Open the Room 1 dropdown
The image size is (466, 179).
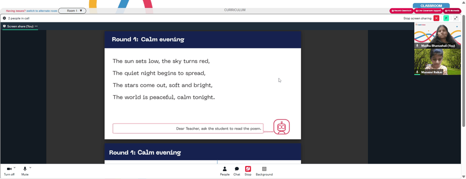point(72,11)
